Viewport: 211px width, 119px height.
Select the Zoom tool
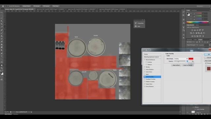tap(2, 68)
